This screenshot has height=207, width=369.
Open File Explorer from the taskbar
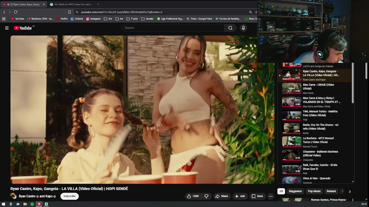(x=25, y=204)
